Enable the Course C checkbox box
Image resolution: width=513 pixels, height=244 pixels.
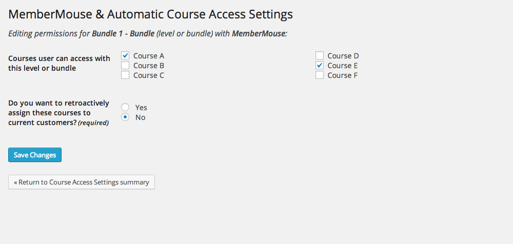pos(125,75)
